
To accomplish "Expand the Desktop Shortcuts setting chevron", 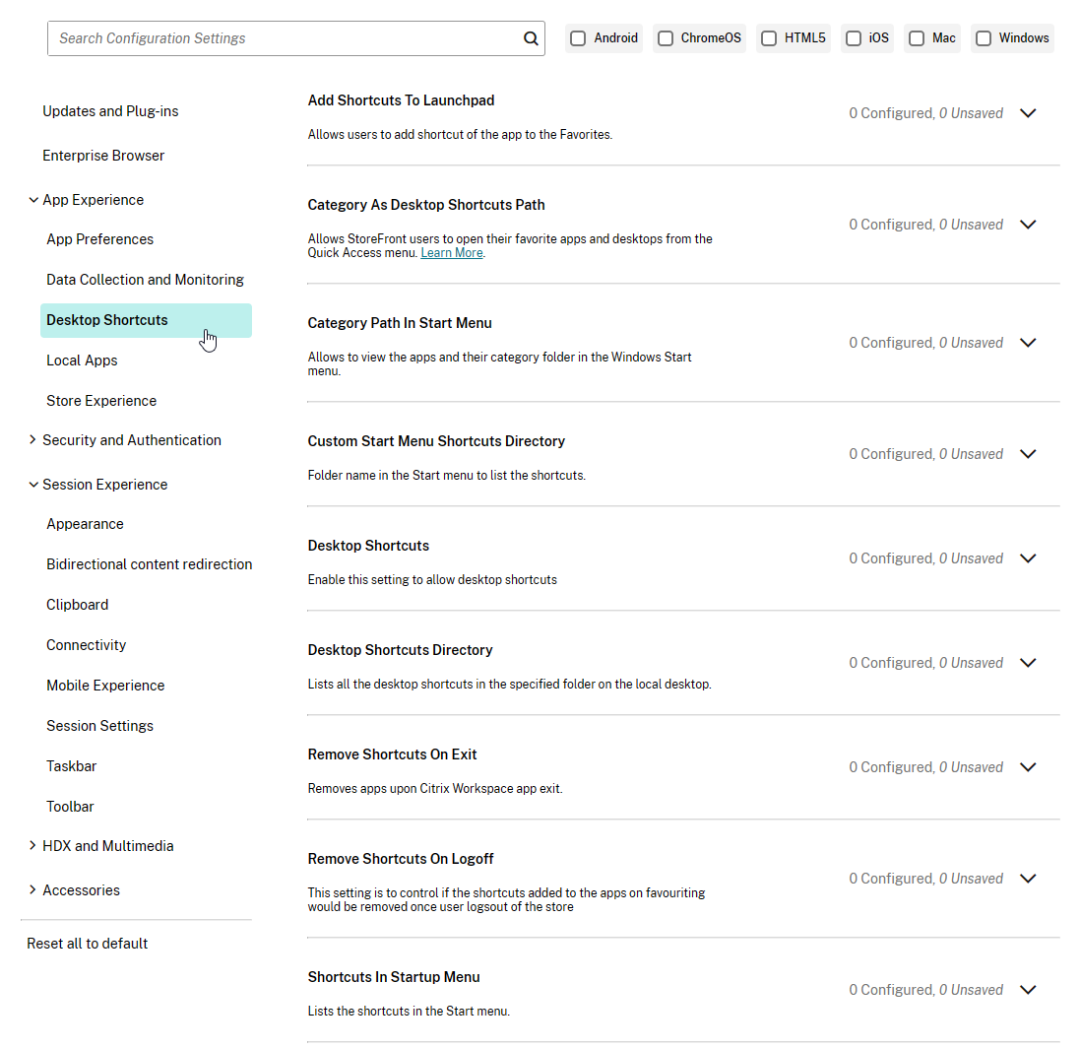I will [1028, 557].
